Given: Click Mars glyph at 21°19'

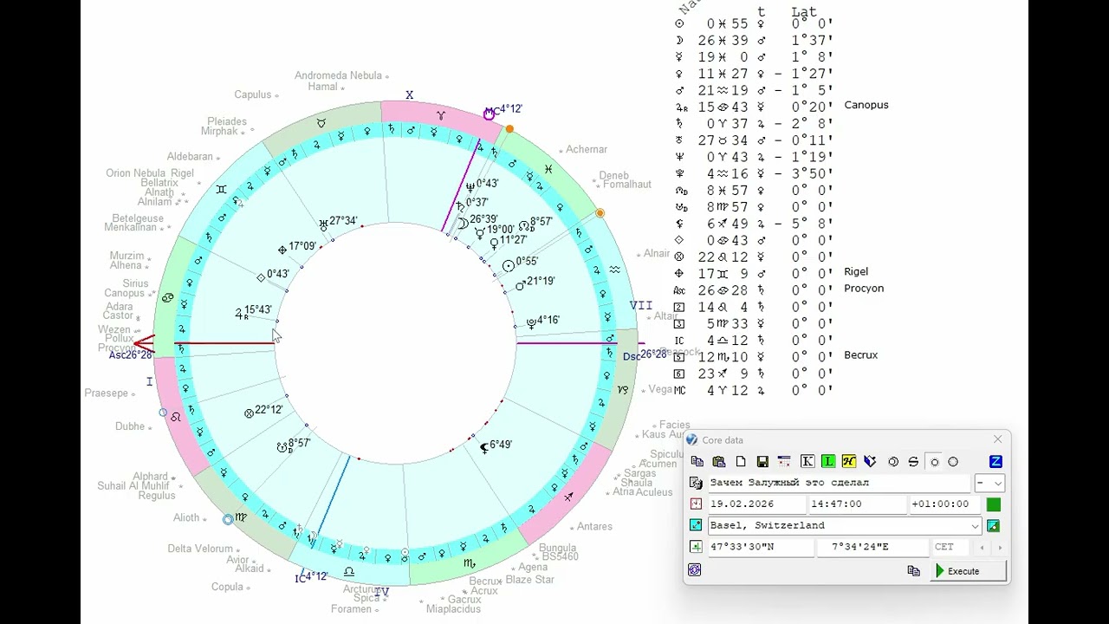Looking at the screenshot, I should [520, 284].
